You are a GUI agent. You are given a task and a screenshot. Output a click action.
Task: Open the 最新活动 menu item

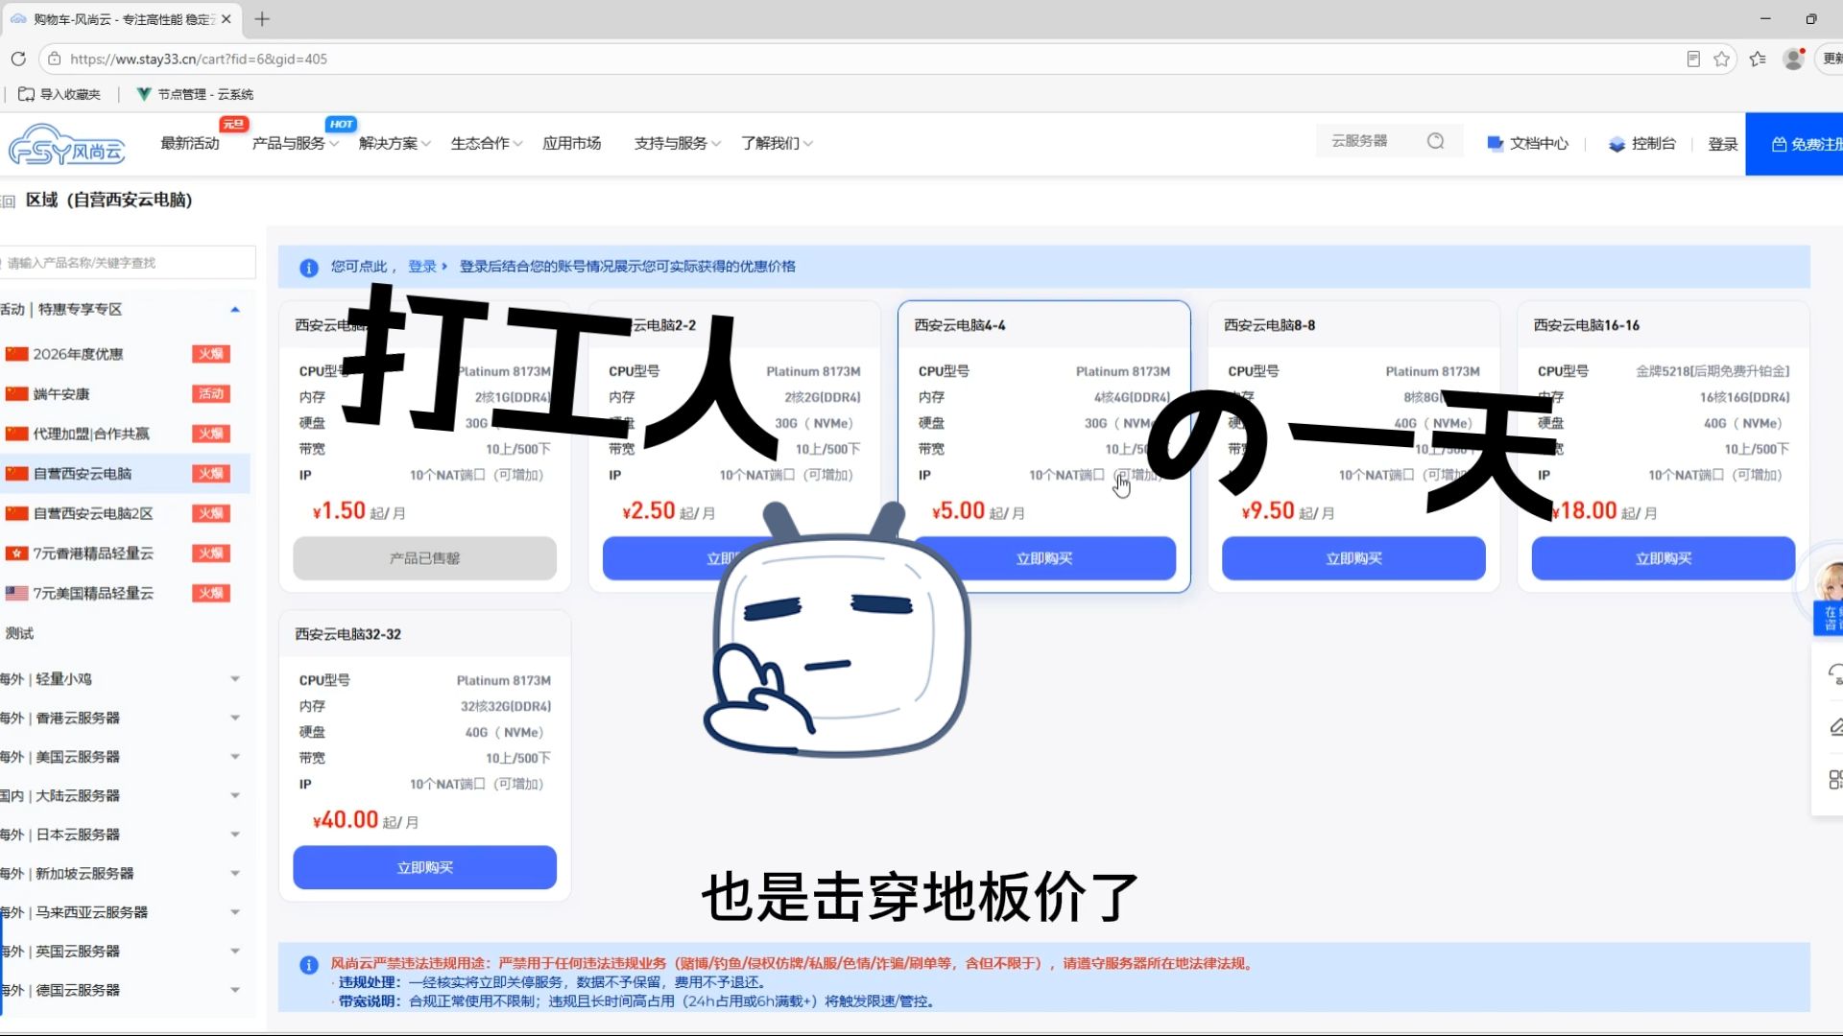[190, 143]
